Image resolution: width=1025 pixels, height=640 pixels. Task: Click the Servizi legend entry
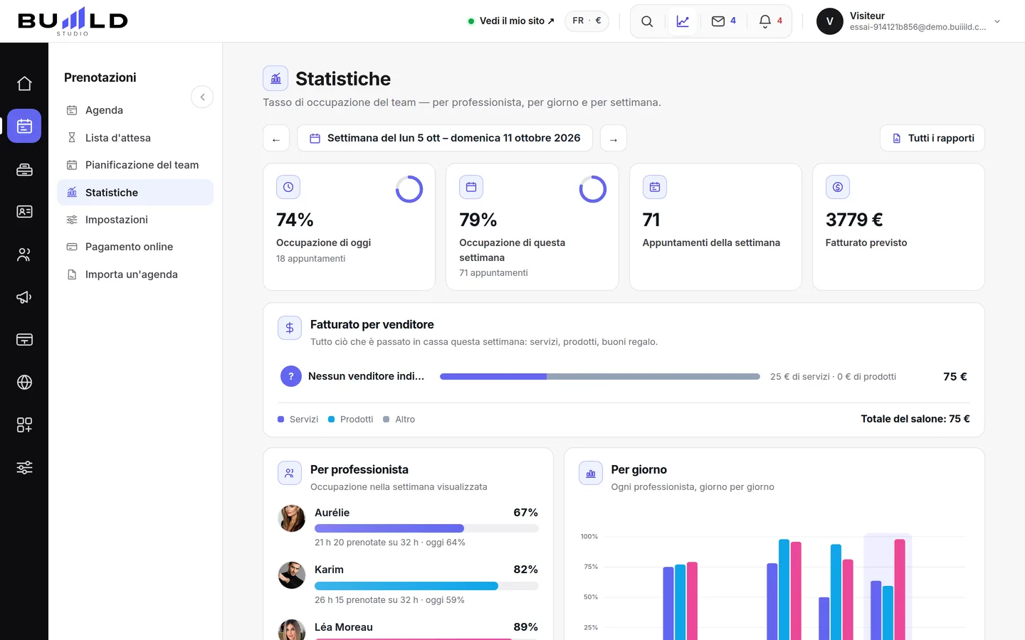coord(298,420)
